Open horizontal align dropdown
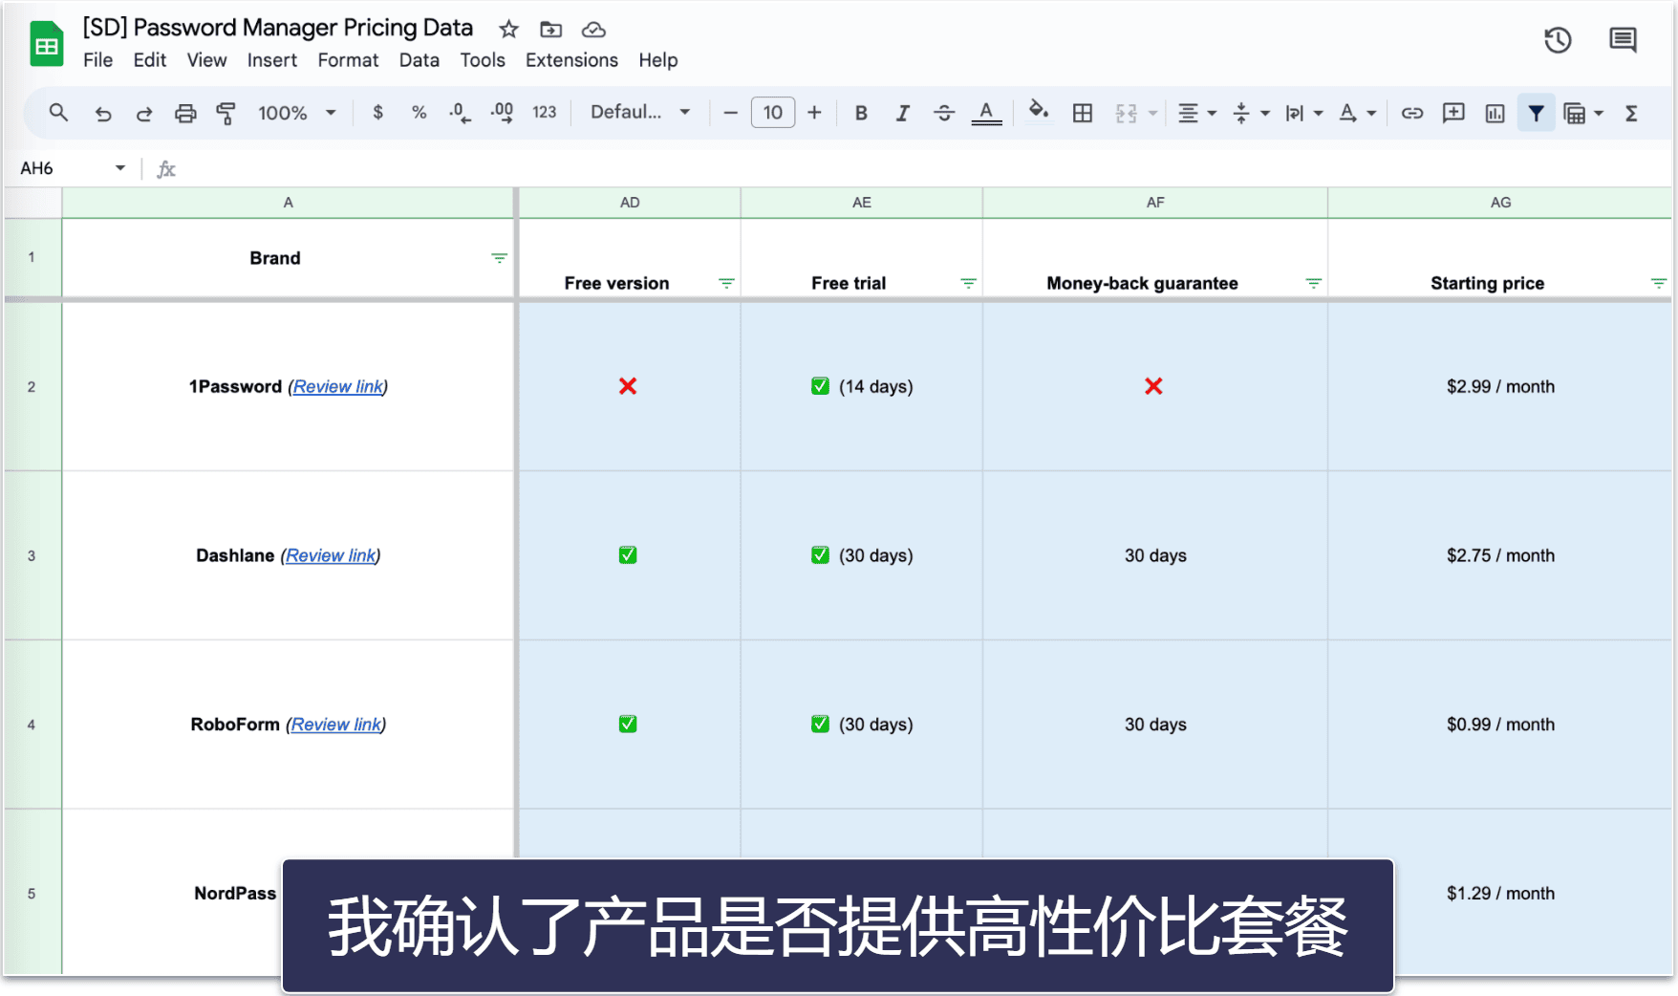Image resolution: width=1678 pixels, height=996 pixels. [1196, 113]
